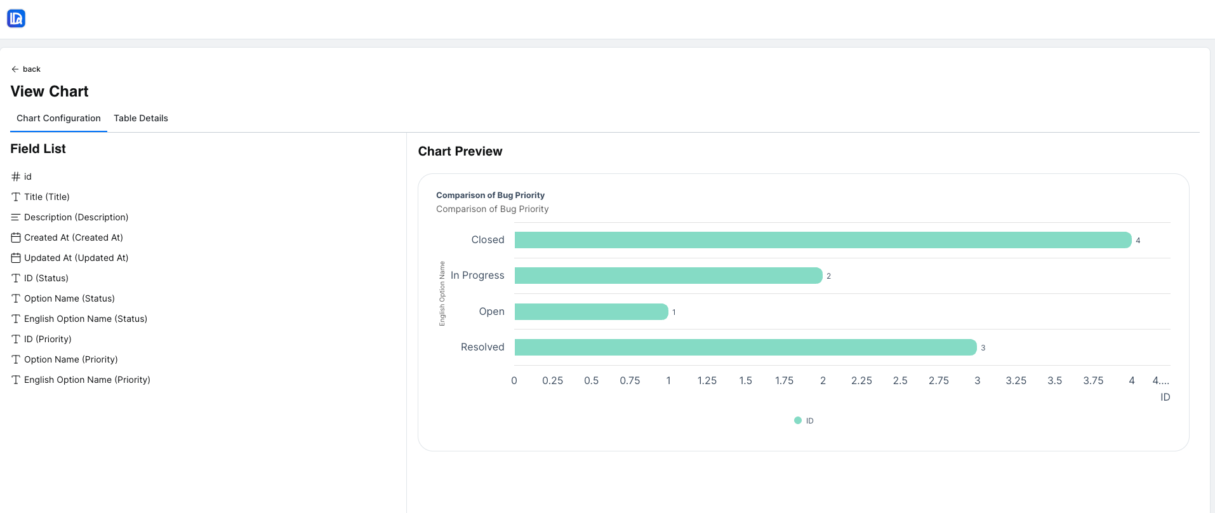Click the Resolved bar in chart
The image size is (1215, 513).
pos(745,347)
